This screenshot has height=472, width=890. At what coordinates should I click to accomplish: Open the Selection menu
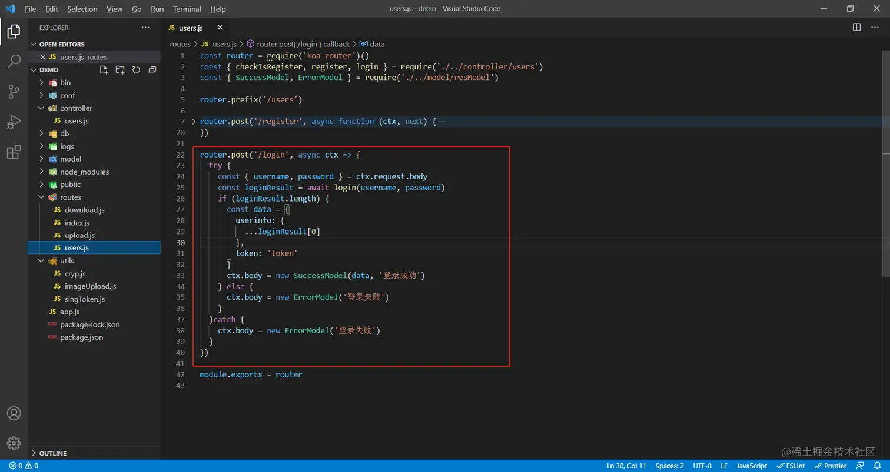point(82,9)
